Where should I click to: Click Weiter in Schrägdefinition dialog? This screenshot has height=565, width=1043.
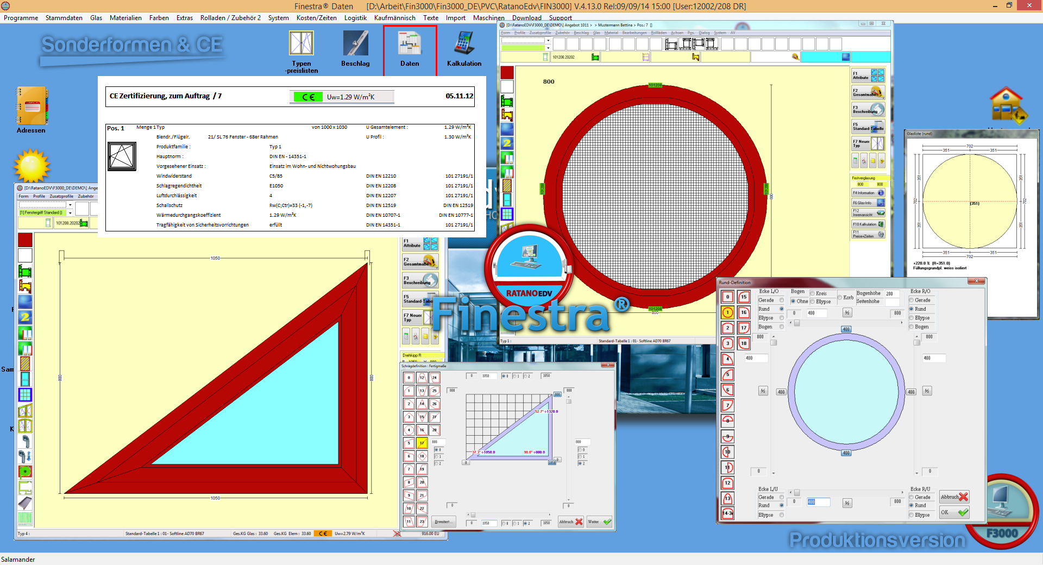click(x=599, y=522)
